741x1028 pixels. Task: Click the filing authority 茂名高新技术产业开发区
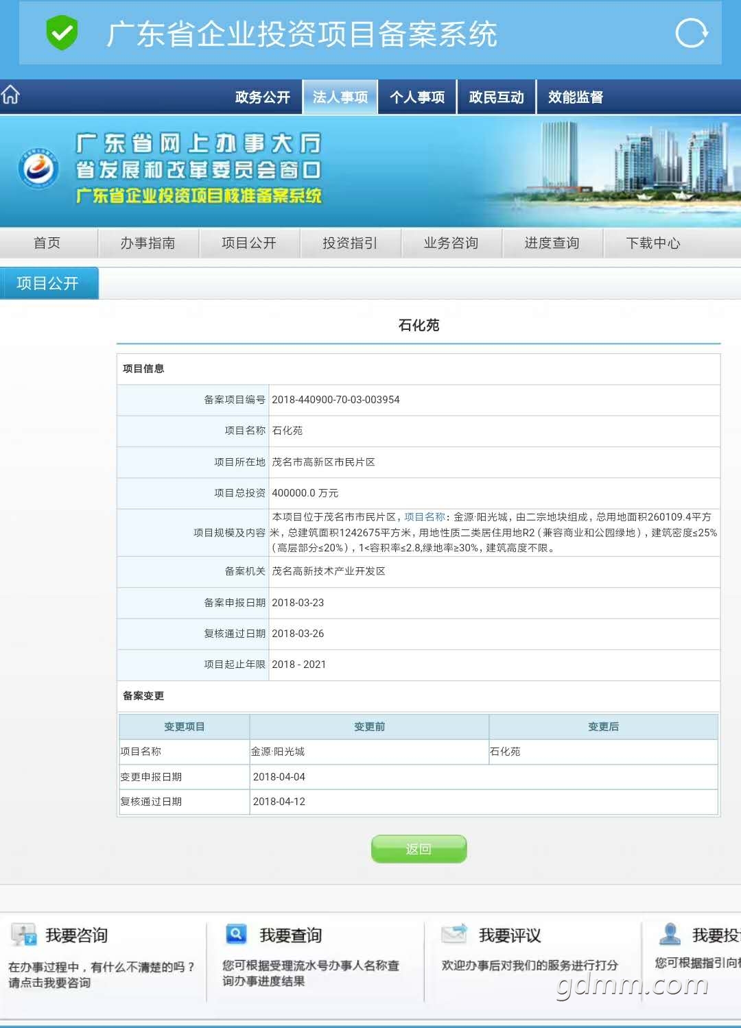click(x=329, y=571)
